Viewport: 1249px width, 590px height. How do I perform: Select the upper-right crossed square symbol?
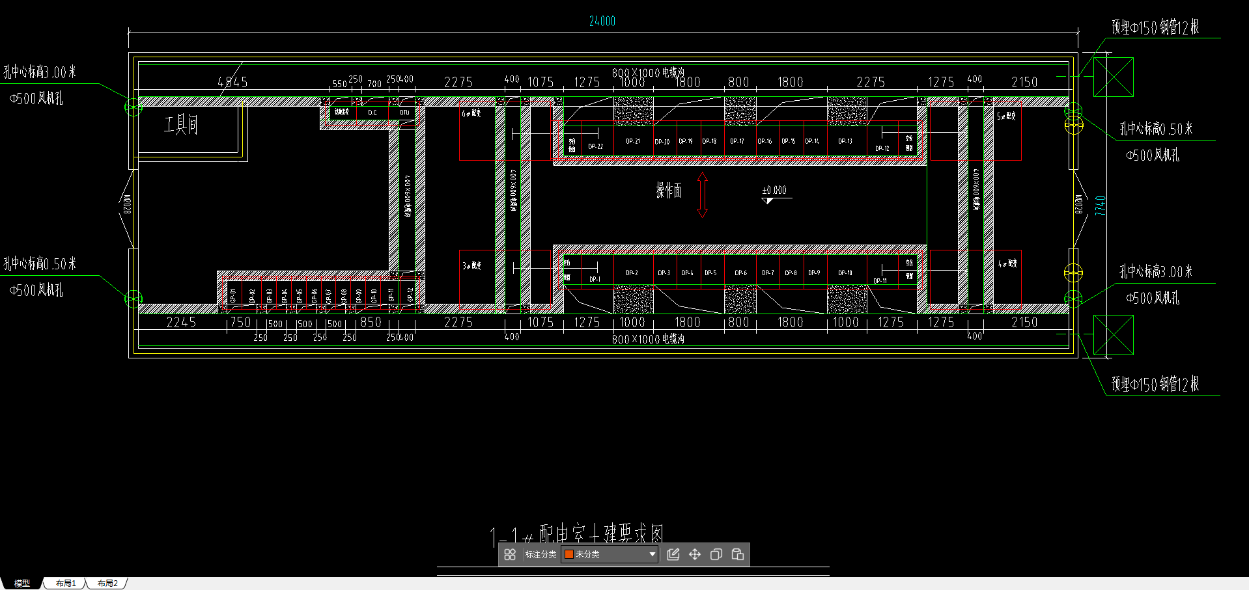pos(1114,77)
